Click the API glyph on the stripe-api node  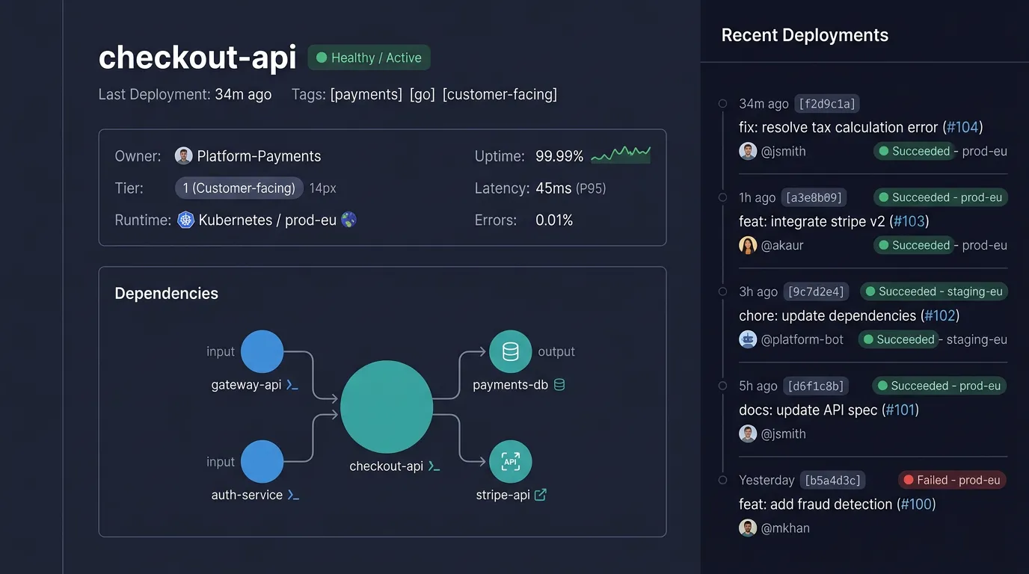point(510,461)
